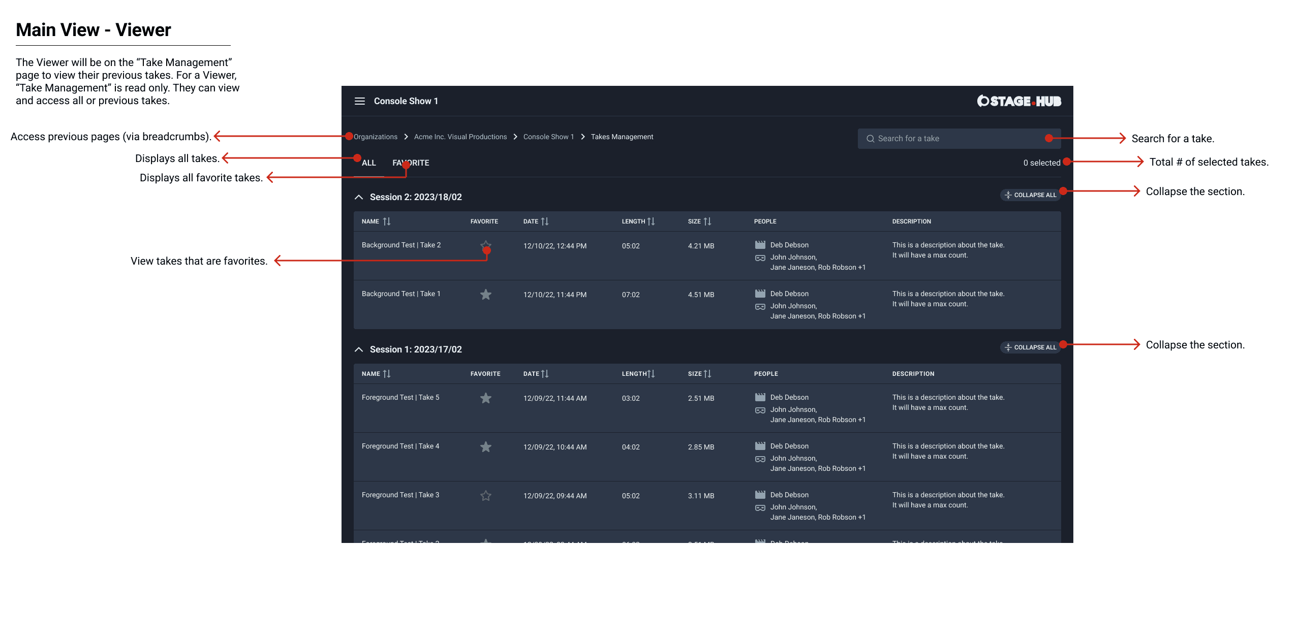Click mask icon in Foreground Test Take 4 row
This screenshot has width=1299, height=642.
pos(760,459)
